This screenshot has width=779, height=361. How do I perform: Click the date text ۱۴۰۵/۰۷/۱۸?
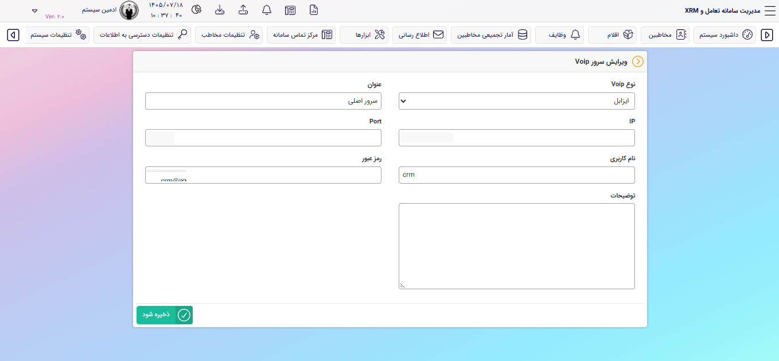pyautogui.click(x=165, y=5)
